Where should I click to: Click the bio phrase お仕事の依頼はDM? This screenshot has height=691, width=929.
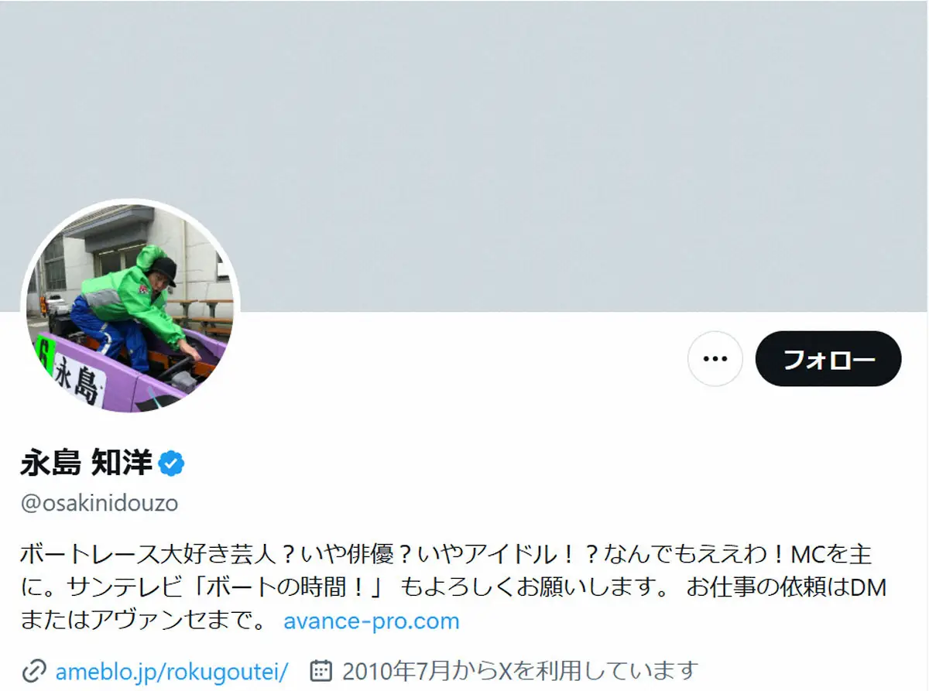pos(787,587)
